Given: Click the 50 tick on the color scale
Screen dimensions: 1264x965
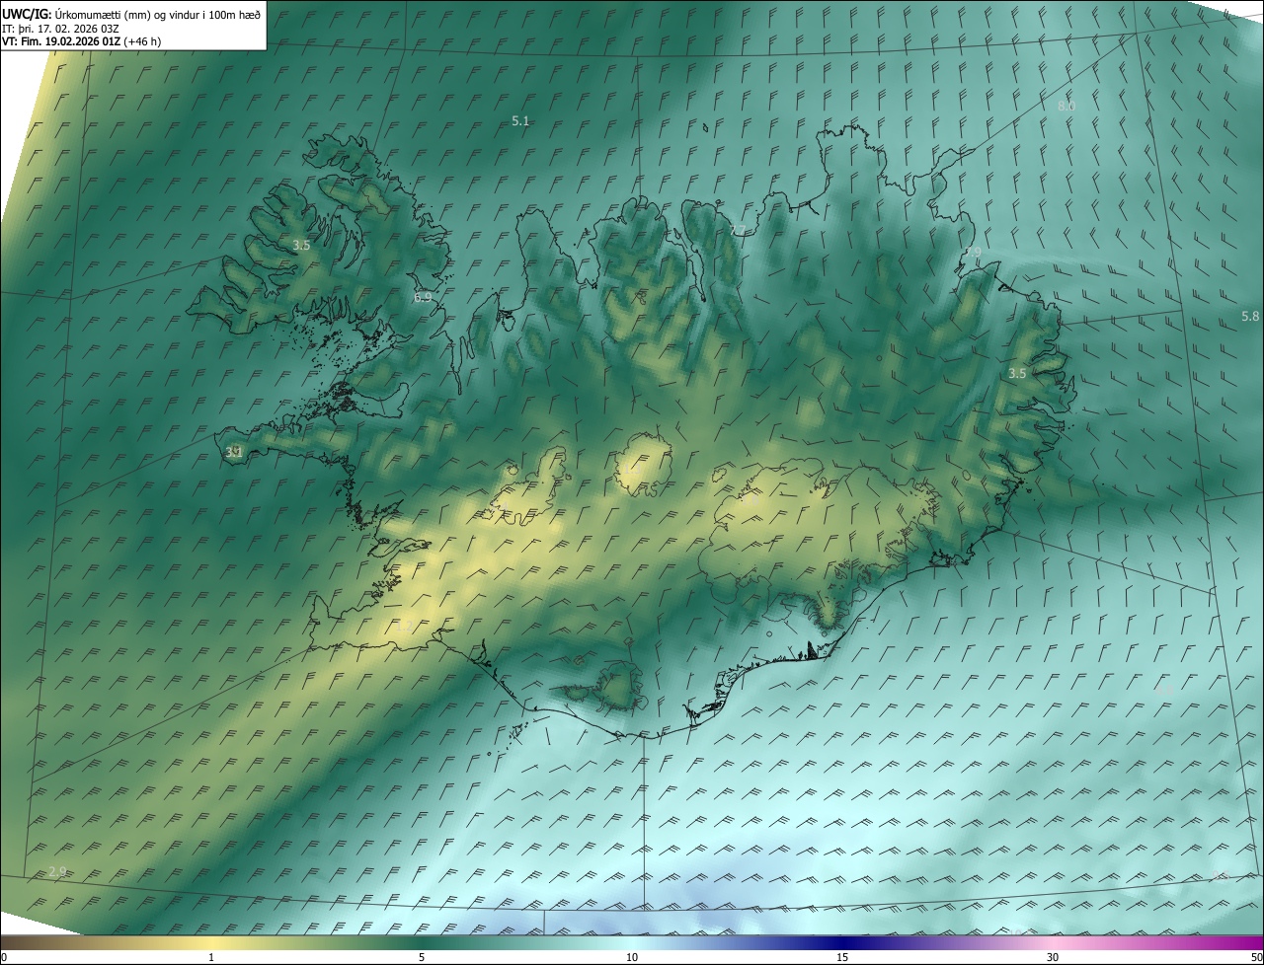Looking at the screenshot, I should [1256, 957].
